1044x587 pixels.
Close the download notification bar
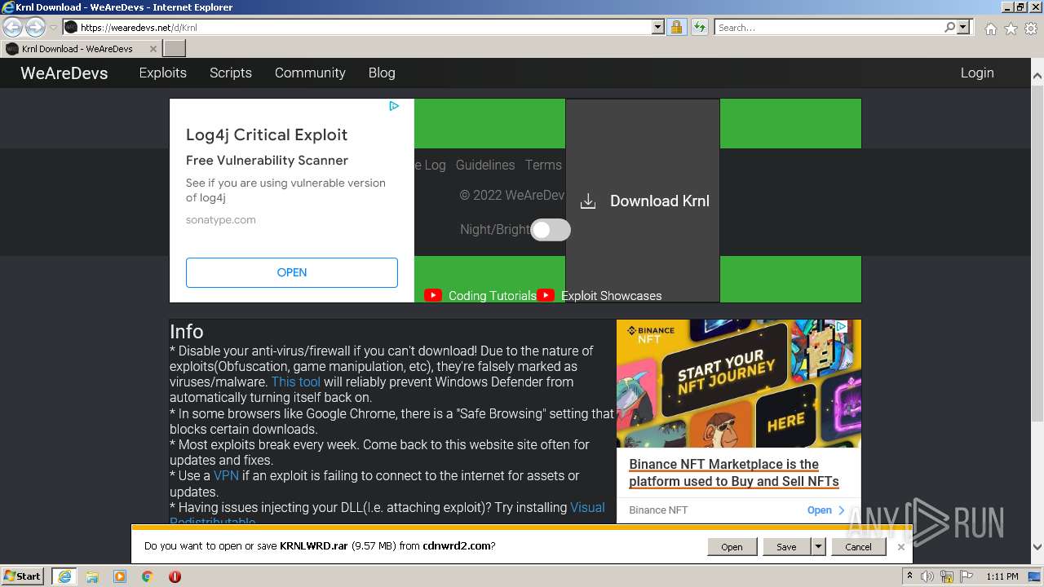click(x=900, y=546)
